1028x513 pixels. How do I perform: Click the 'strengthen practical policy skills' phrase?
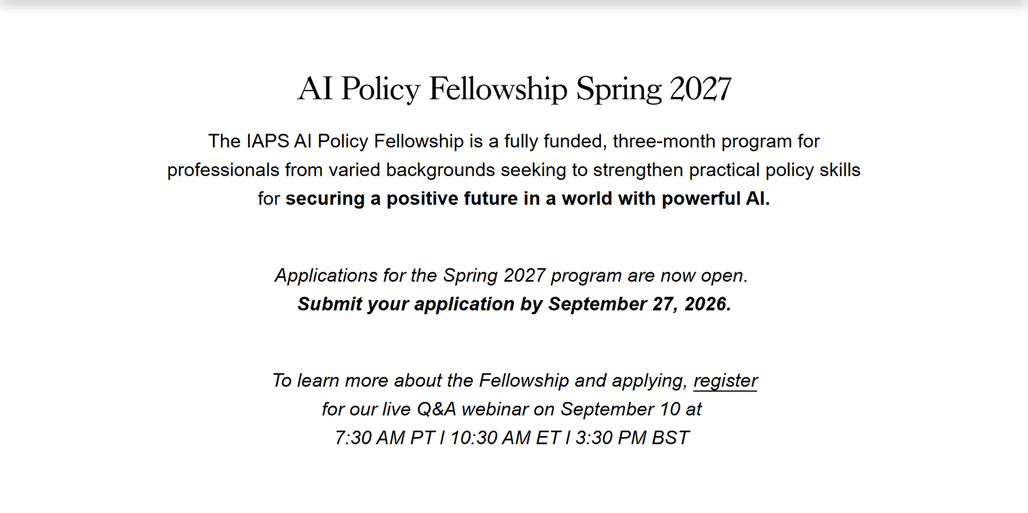727,170
